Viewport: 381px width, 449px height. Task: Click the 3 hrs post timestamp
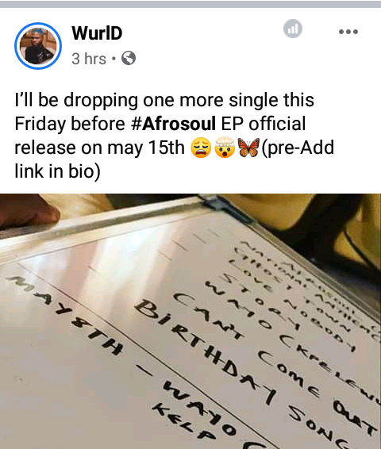[89, 59]
